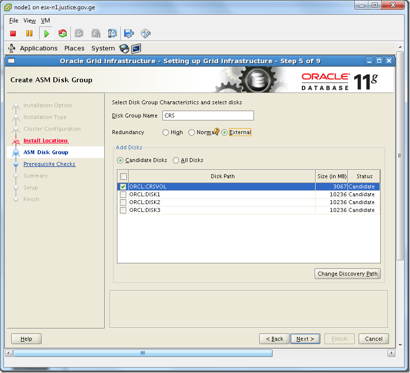This screenshot has width=410, height=373.
Task: Click Next to proceed past ASM Disk Group
Action: tap(305, 338)
